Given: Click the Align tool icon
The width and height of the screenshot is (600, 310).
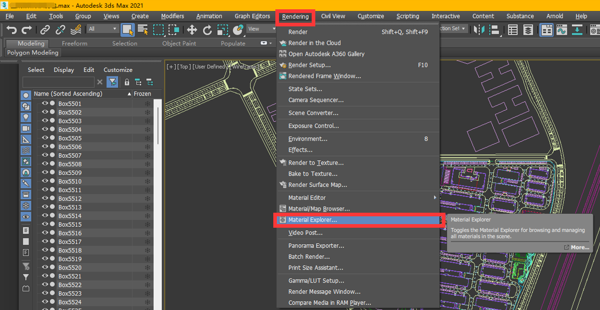Looking at the screenshot, I should tap(494, 29).
